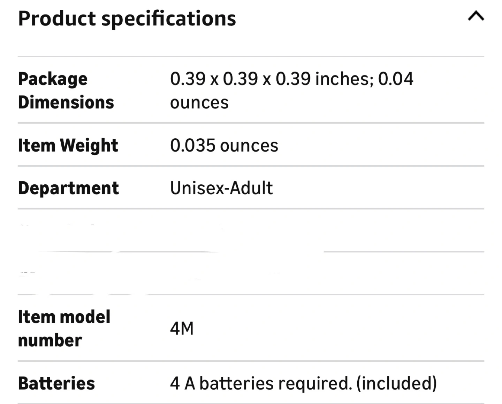This screenshot has height=404, width=502.
Task: Click the wrapped "ounces" under package dimensions
Action: pos(199,103)
